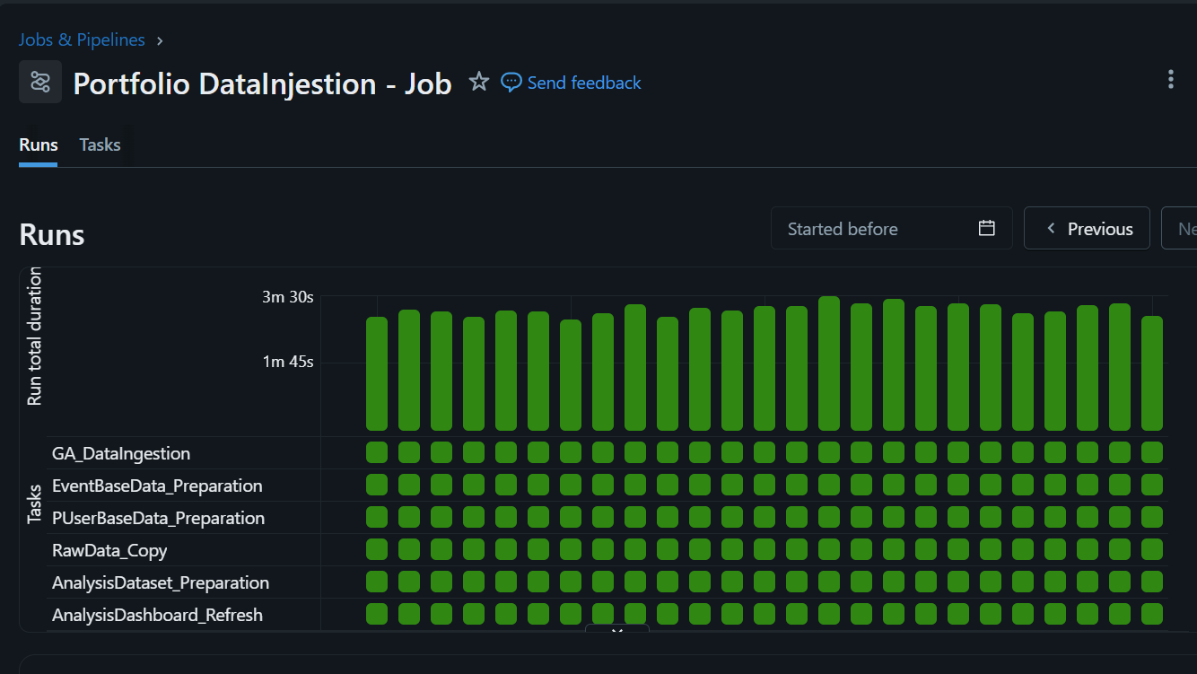Click the calendar icon in Started before
This screenshot has width=1197, height=674.
click(986, 228)
